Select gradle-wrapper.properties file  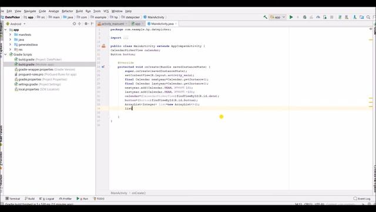pyautogui.click(x=45, y=69)
